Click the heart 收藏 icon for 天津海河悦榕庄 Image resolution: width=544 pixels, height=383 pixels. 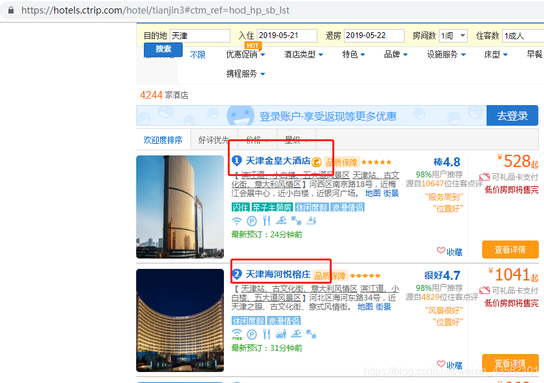[x=441, y=364]
